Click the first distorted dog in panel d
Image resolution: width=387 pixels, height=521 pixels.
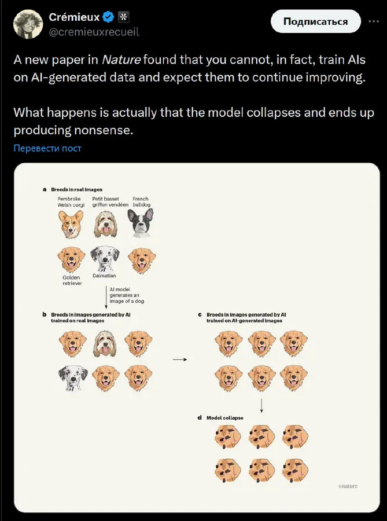pyautogui.click(x=228, y=436)
